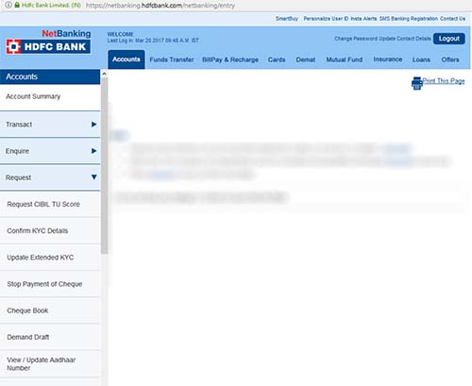The width and height of the screenshot is (472, 386).
Task: Collapse the Request menu arrow
Action: point(93,177)
